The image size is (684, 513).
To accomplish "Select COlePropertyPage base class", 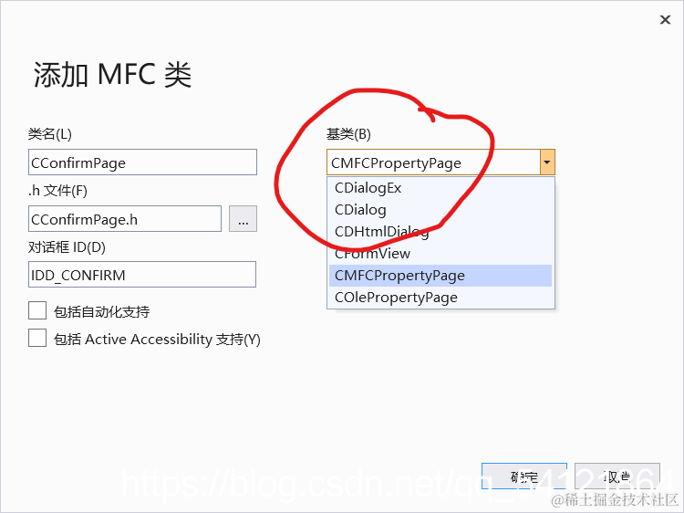I will point(440,298).
